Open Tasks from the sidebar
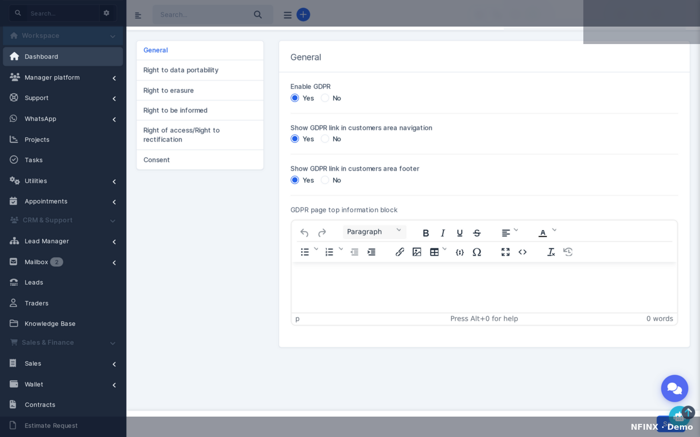This screenshot has height=437, width=700. [63, 160]
